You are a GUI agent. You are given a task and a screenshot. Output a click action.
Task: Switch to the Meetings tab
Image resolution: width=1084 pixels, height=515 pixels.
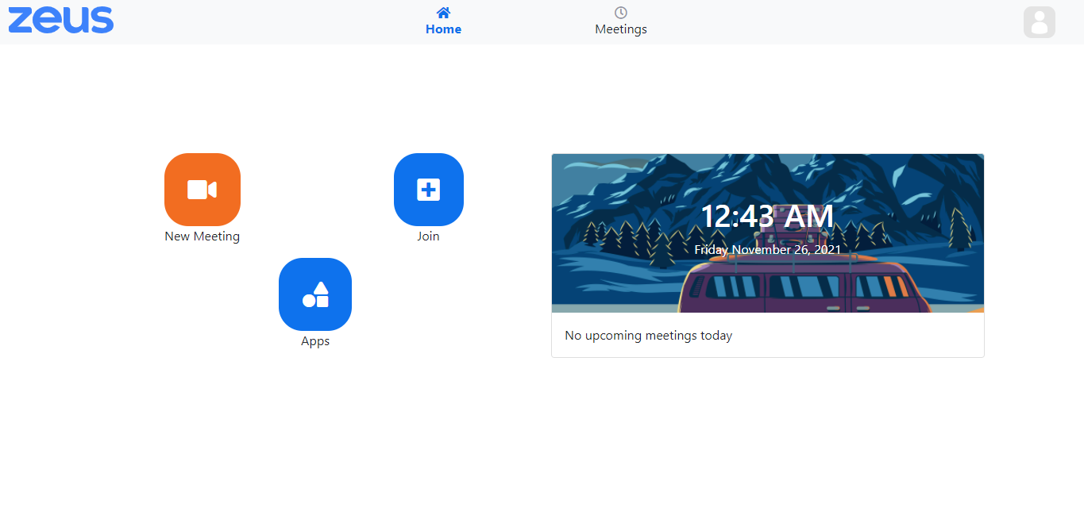click(621, 21)
